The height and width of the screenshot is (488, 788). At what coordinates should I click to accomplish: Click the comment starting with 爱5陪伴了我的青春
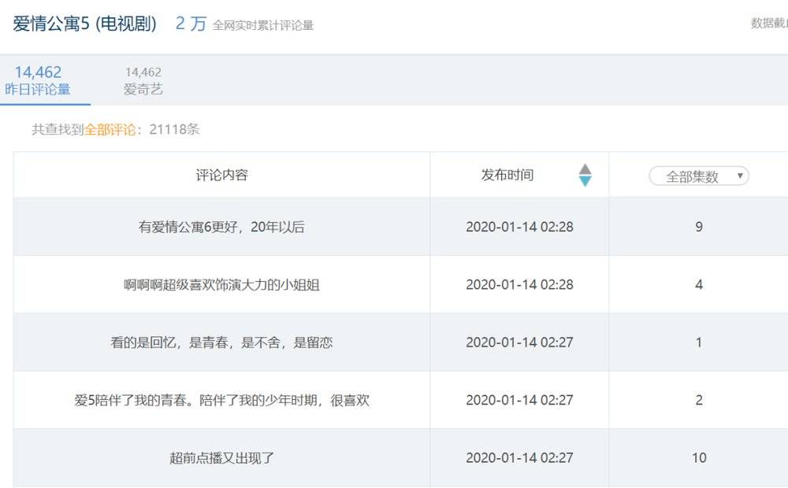pos(221,400)
